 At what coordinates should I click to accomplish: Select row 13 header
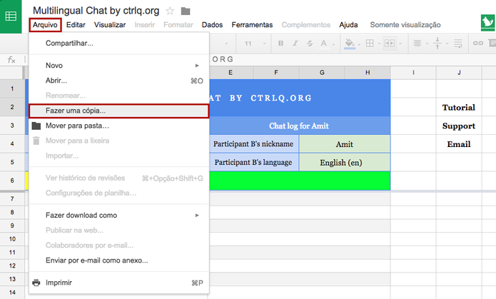(x=12, y=279)
